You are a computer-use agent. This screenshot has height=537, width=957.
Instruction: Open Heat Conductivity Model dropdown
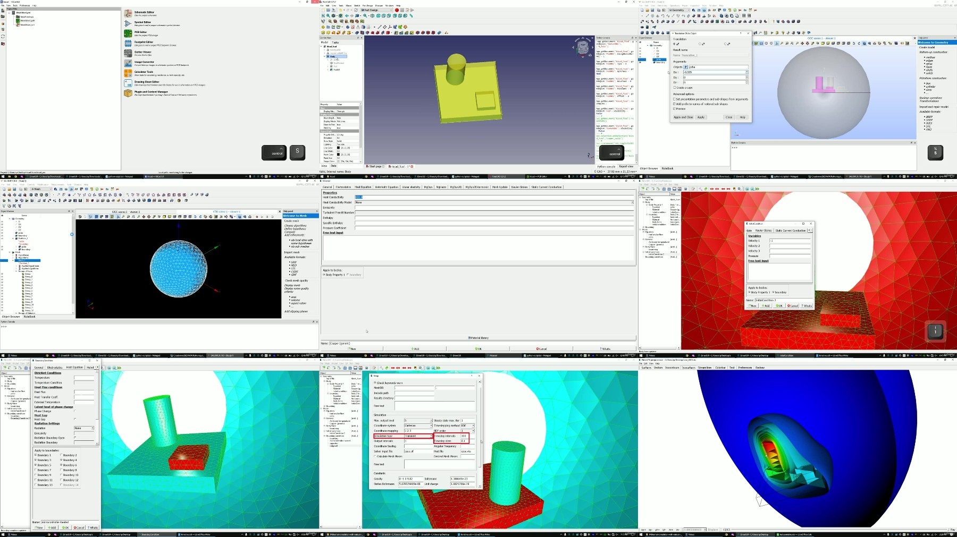pos(494,202)
